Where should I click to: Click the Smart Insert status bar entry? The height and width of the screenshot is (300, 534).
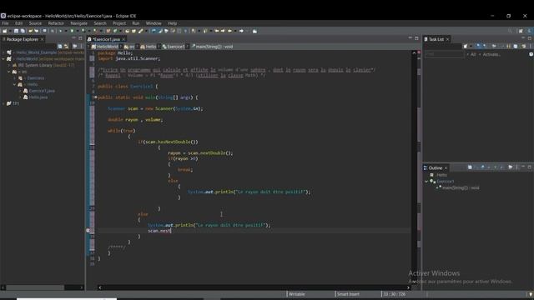348,294
